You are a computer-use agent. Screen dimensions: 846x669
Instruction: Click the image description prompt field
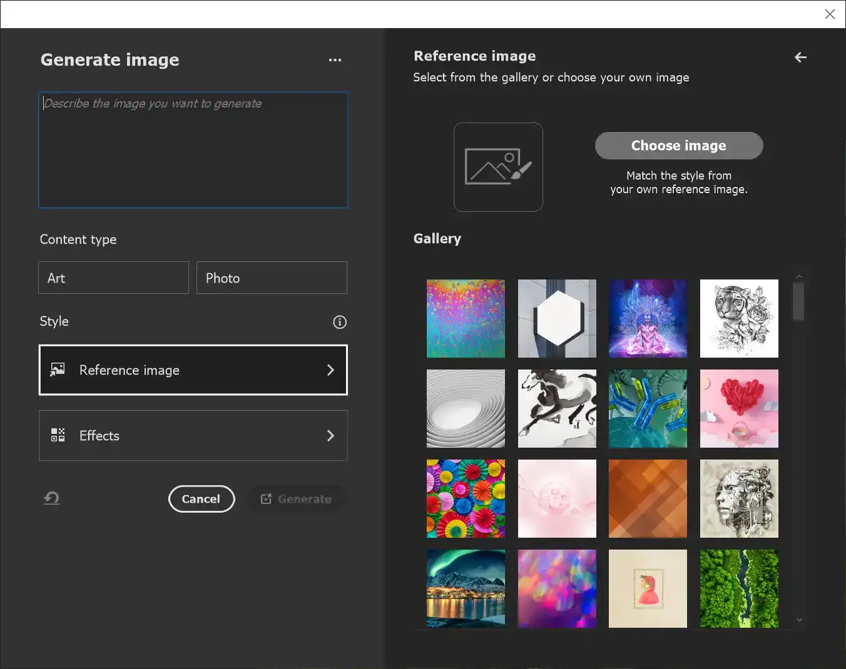[x=193, y=150]
